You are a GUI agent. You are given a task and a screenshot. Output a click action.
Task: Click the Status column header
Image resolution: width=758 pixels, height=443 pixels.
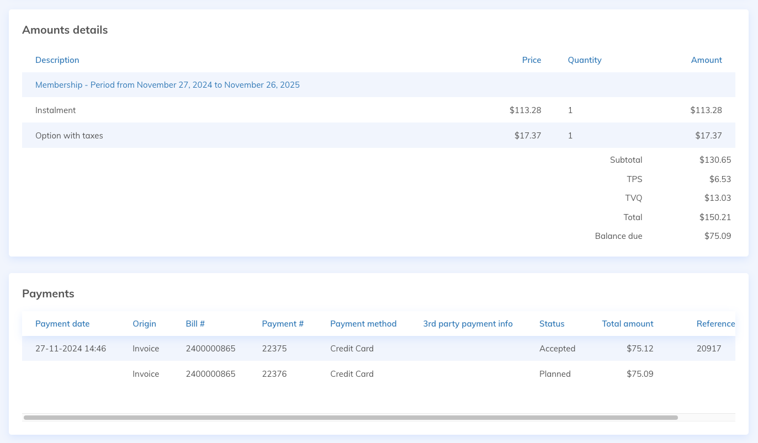click(x=552, y=324)
